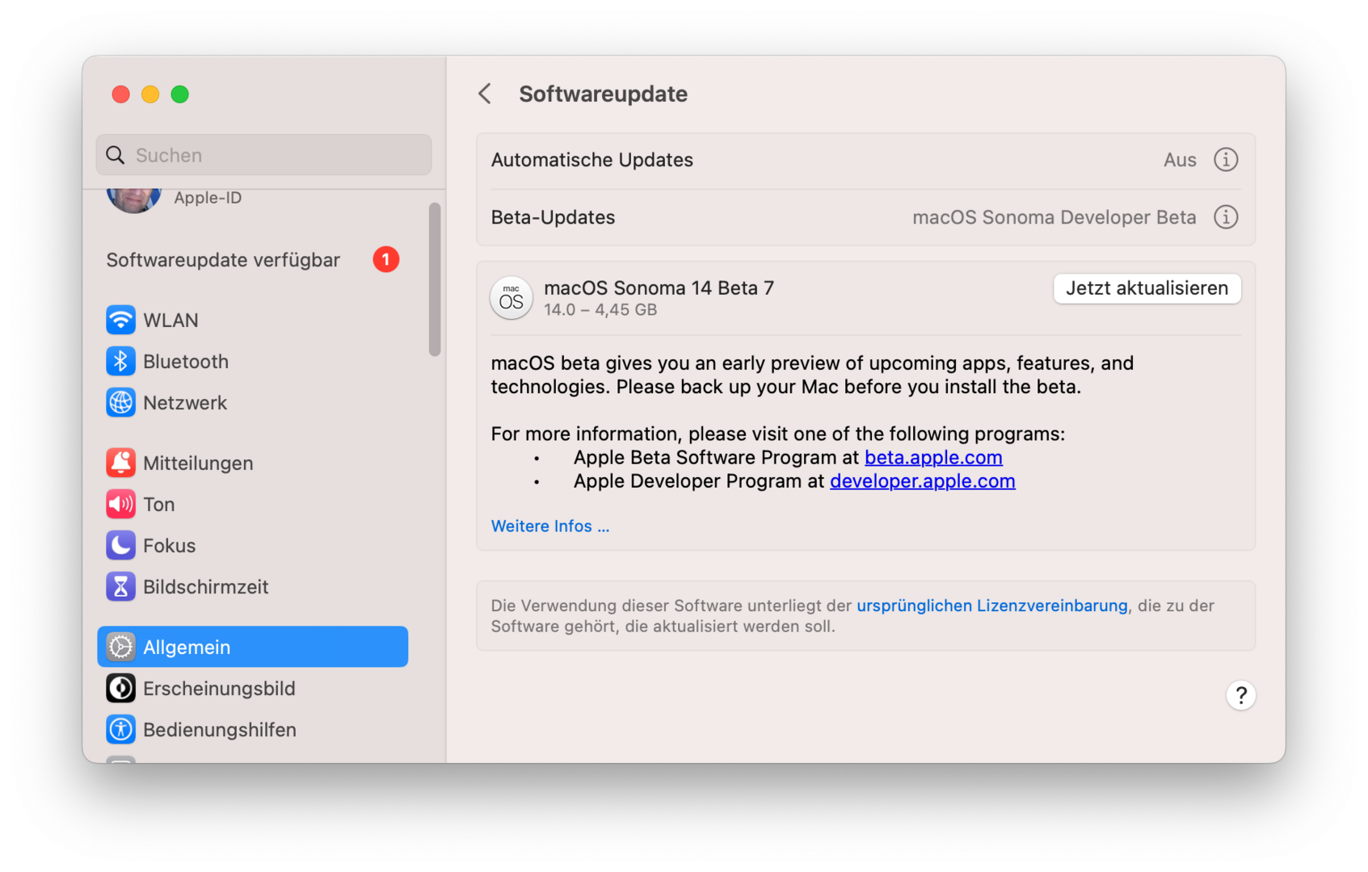
Task: Focus the Suchen search field
Action: point(275,155)
